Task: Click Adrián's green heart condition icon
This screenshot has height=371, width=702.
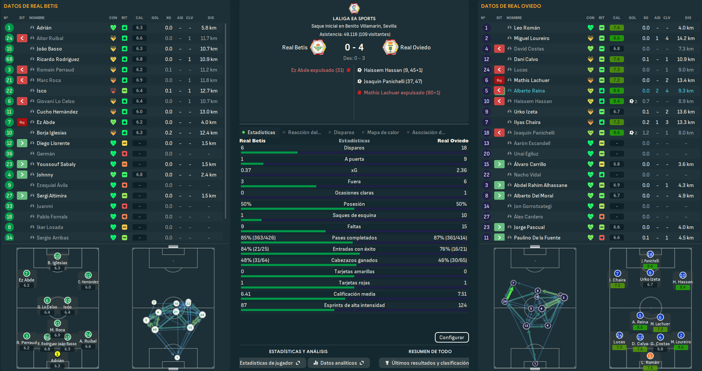Action: coord(114,28)
